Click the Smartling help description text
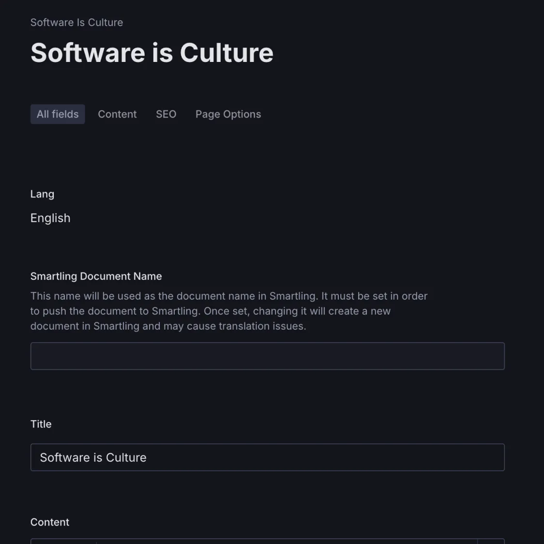Screen dimensions: 544x544 228,311
